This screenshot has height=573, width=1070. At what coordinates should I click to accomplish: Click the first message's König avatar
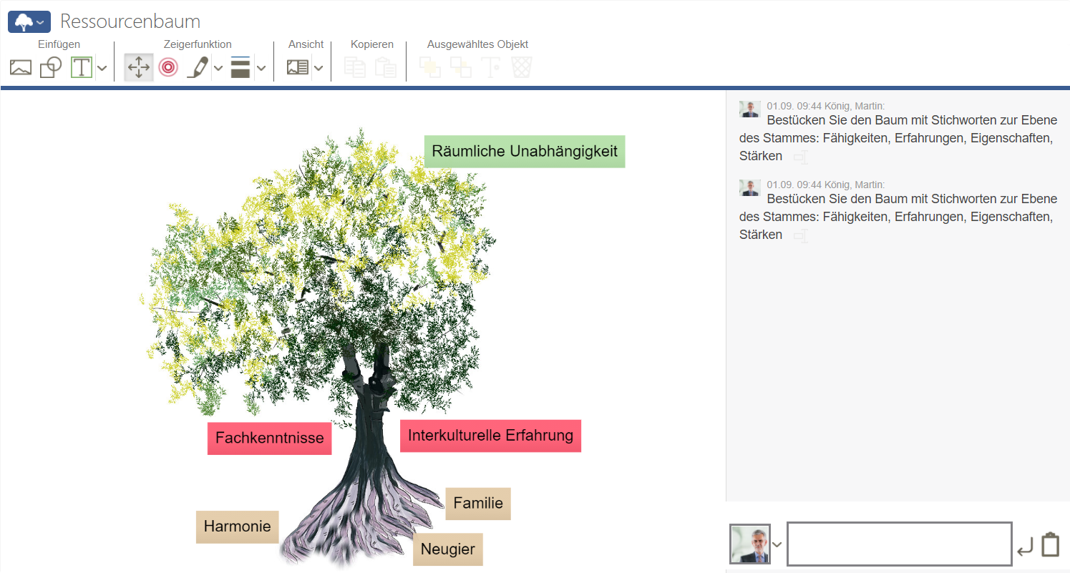coord(750,109)
